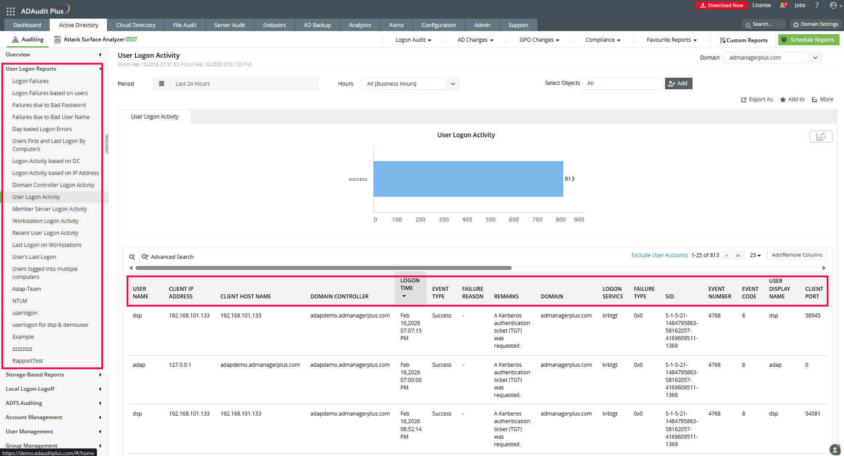
Task: Select the Logon Failures report
Action: 30,81
